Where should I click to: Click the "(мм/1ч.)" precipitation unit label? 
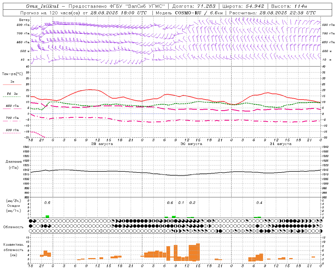[x=14, y=211]
